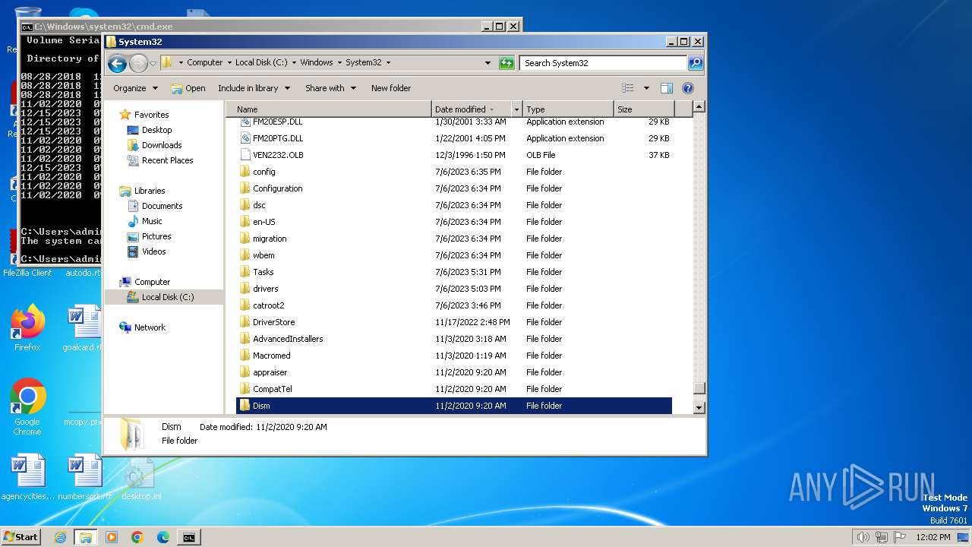Open Documents library in navigation pane

[162, 206]
